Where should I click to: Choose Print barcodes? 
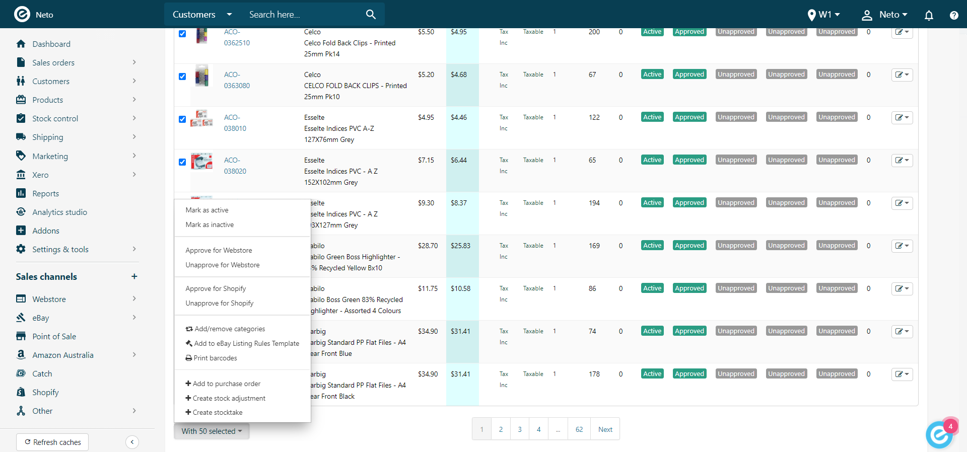211,358
